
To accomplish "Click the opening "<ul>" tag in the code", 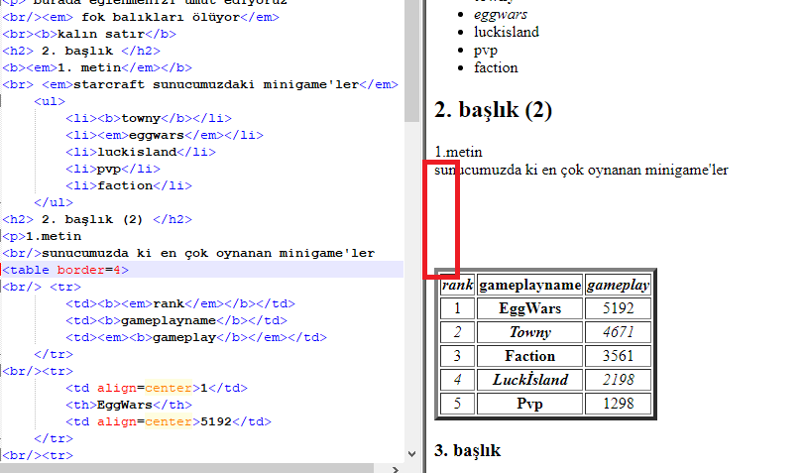I will pos(50,101).
